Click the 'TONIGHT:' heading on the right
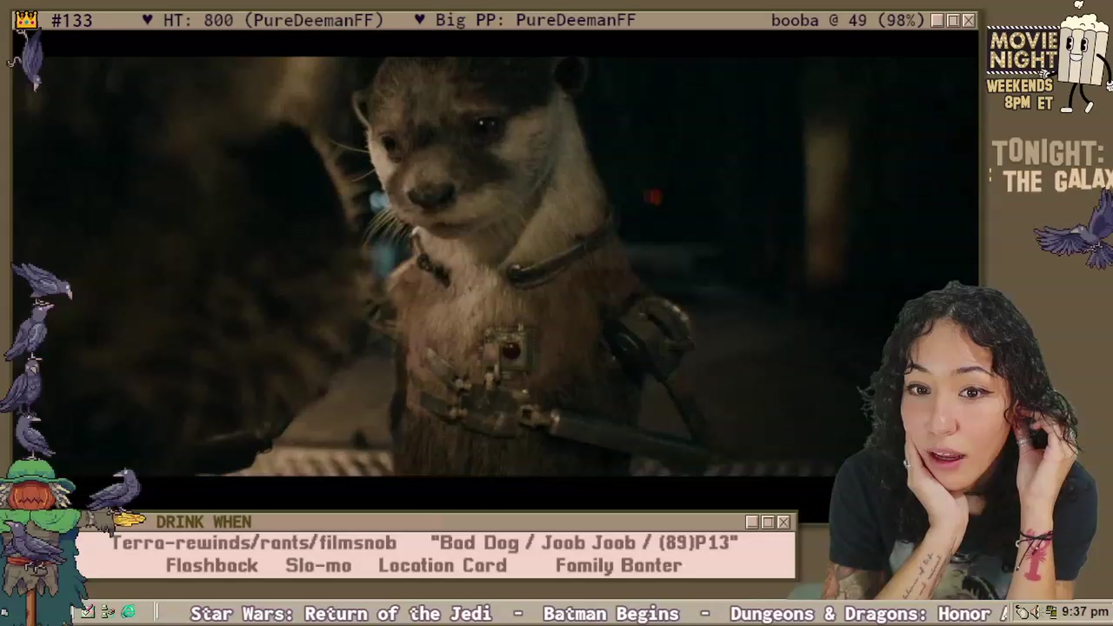 pos(1047,153)
